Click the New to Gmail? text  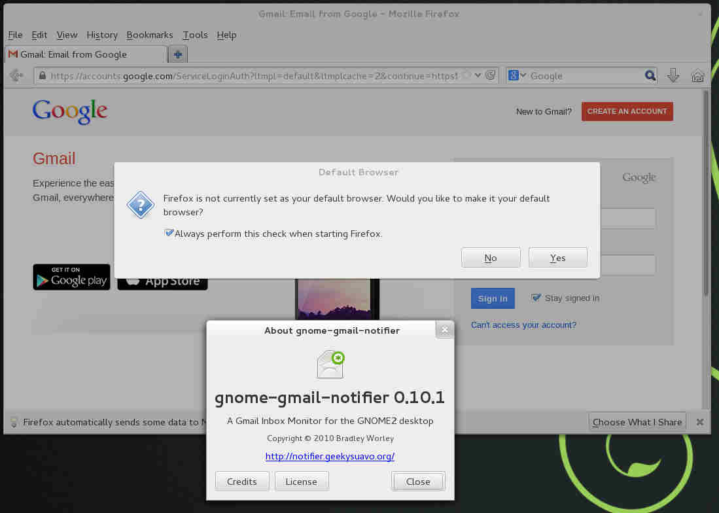pyautogui.click(x=544, y=111)
